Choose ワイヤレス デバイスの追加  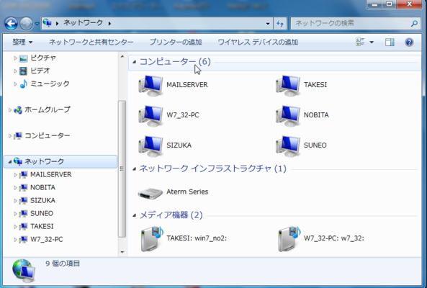pos(258,42)
